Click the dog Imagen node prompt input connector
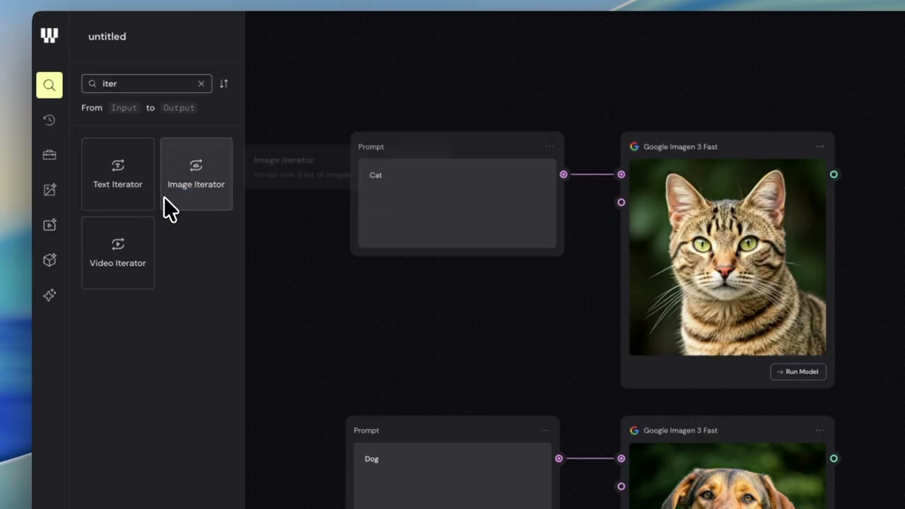 [621, 458]
